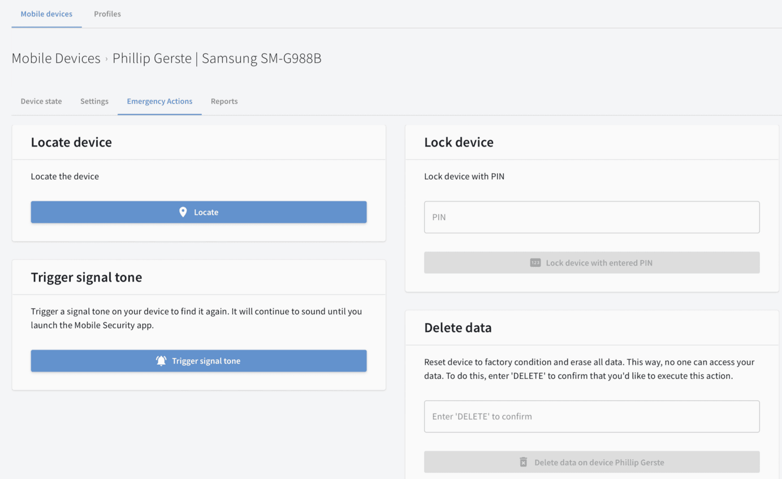Image resolution: width=782 pixels, height=479 pixels.
Task: Click the alarm bell icon for signal tone
Action: tap(161, 361)
